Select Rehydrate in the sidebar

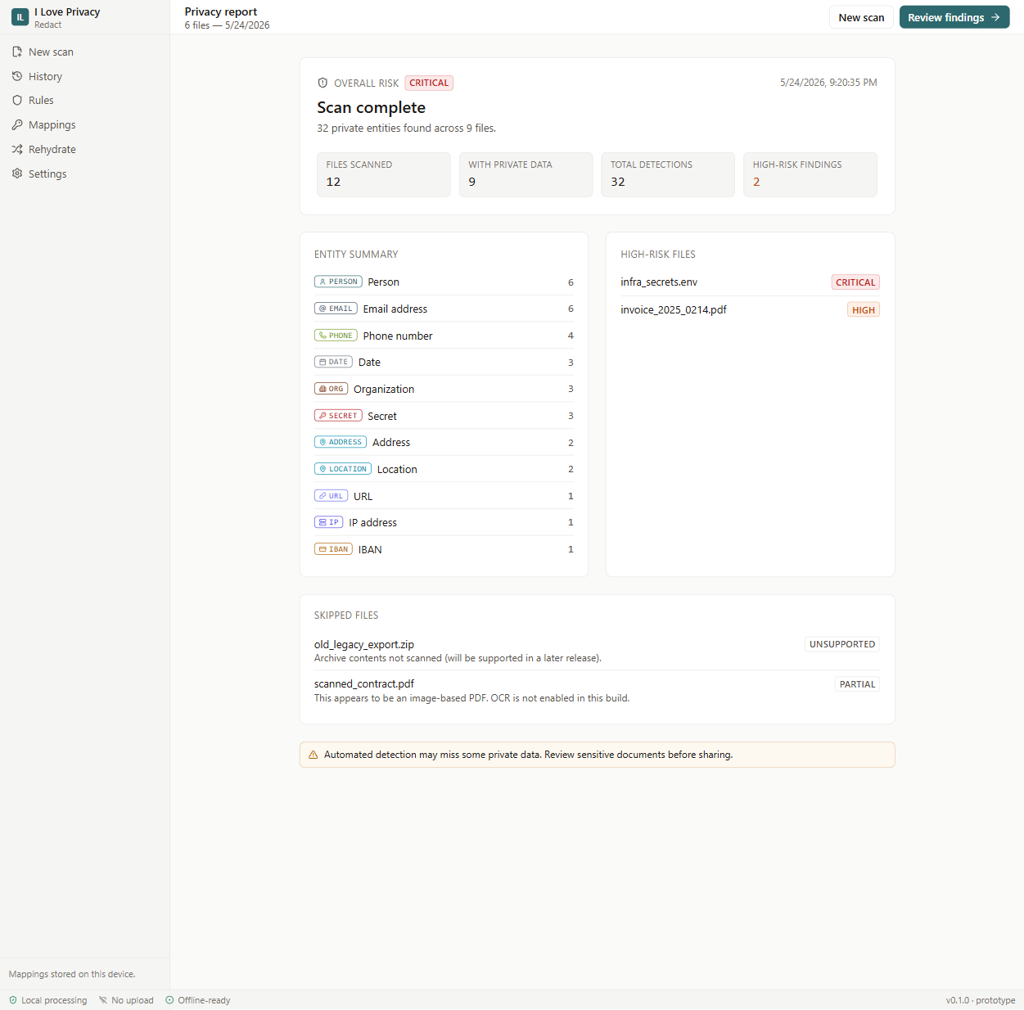[x=85, y=149]
